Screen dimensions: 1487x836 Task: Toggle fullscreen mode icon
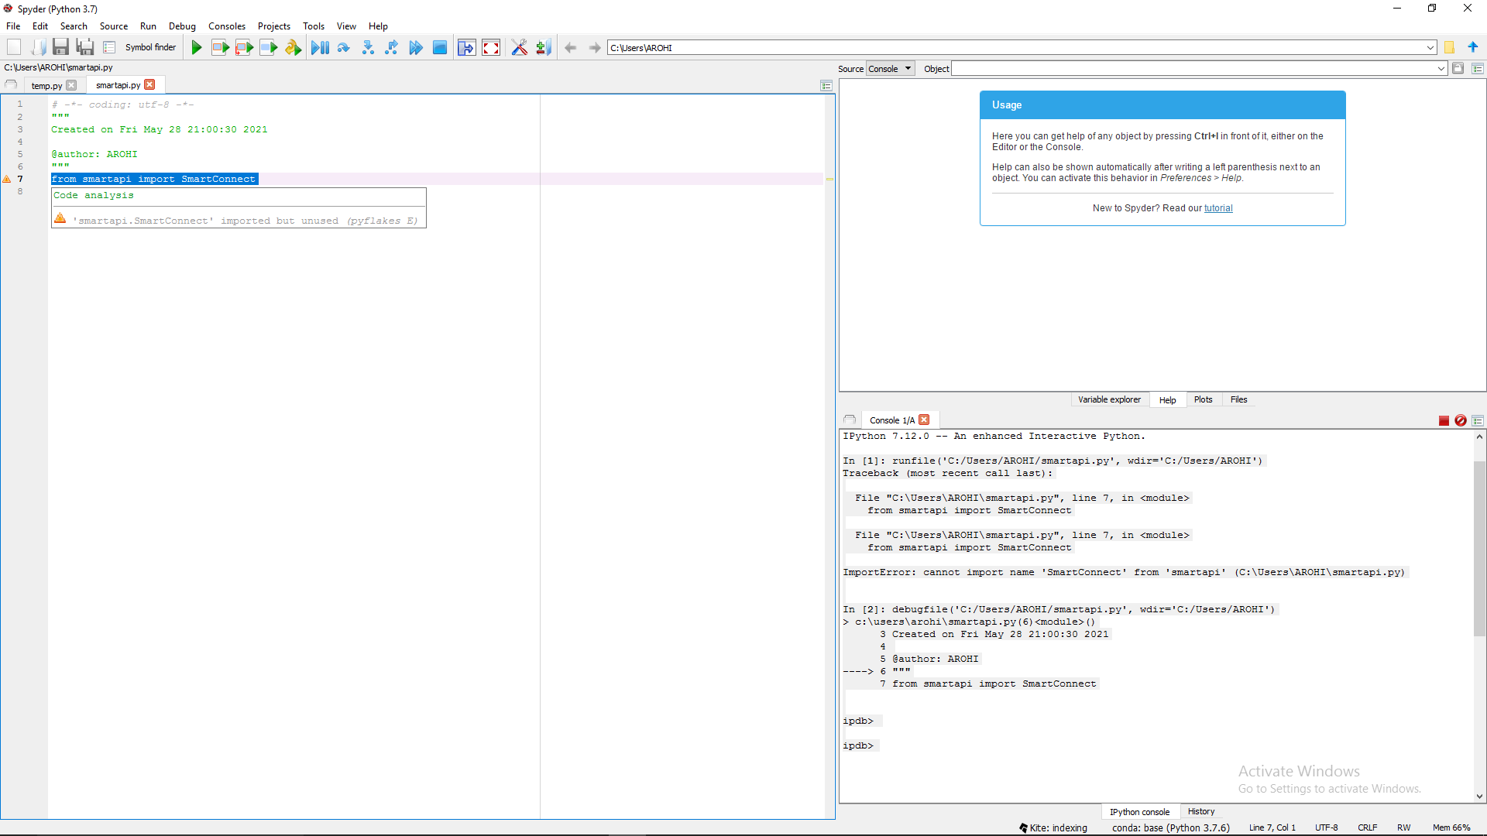coord(491,47)
